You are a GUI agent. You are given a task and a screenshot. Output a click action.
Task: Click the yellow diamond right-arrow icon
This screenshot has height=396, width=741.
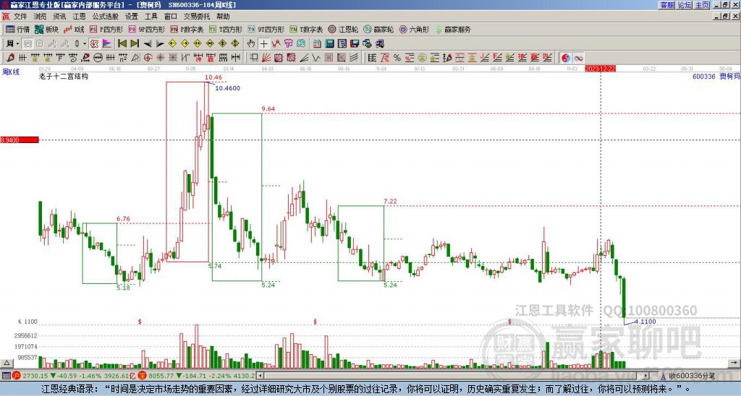pyautogui.click(x=185, y=44)
